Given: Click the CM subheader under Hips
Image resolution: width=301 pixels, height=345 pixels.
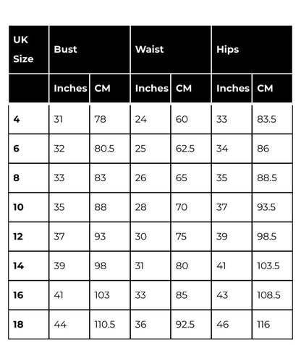Looking at the screenshot, I should 273,88.
